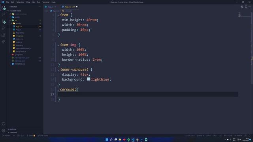Image resolution: width=253 pixels, height=142 pixels.
Task: Click the split editor icon
Action: 246,7
